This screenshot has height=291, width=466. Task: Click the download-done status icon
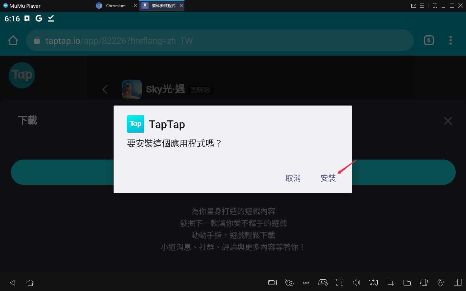tap(51, 18)
